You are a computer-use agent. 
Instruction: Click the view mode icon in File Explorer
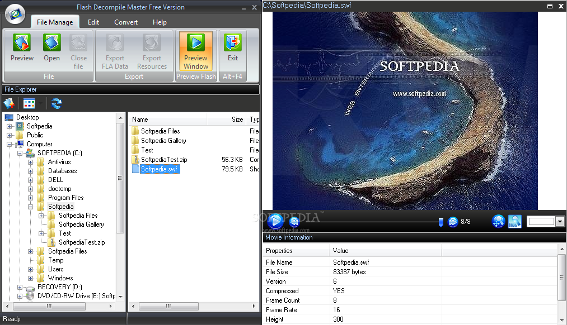29,103
